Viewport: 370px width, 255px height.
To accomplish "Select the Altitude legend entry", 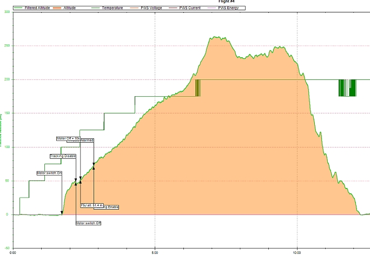I will tap(70, 8).
